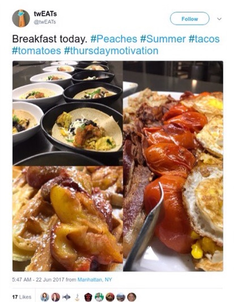Open the second liker's avatar
Screen dimensions: 234x302
pyautogui.click(x=56, y=297)
